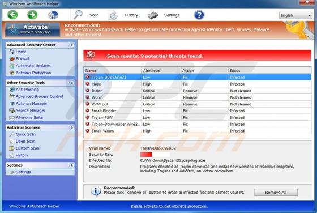This screenshot has height=213, width=317.
Task: Select the Email-Flooder row
Action: pos(198,110)
